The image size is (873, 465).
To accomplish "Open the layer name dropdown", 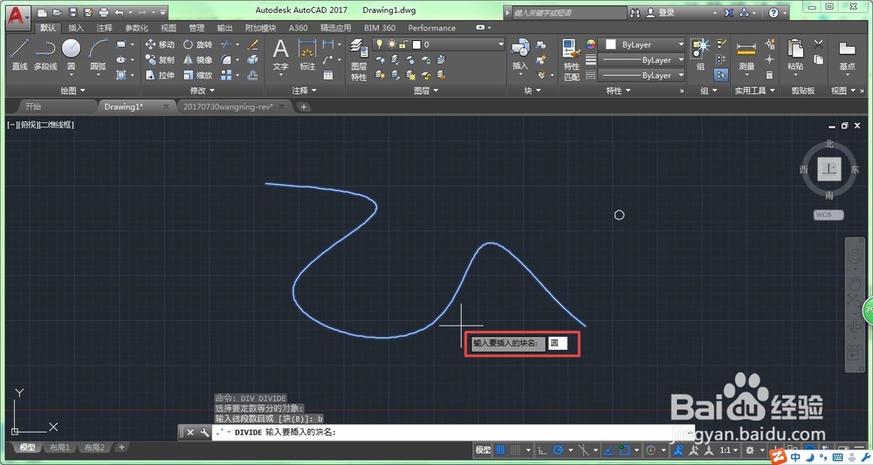I will (x=438, y=44).
